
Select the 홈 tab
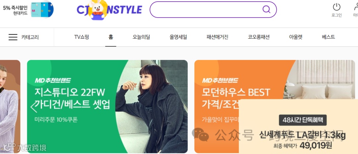pyautogui.click(x=111, y=37)
